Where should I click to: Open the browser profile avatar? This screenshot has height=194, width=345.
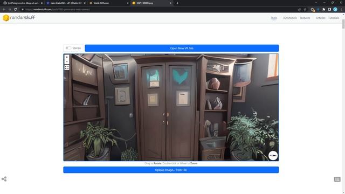pyautogui.click(x=335, y=10)
